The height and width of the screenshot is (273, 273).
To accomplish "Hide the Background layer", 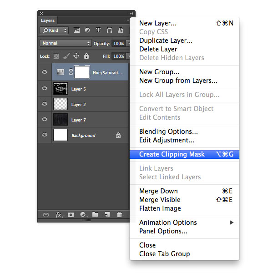I will [45, 135].
